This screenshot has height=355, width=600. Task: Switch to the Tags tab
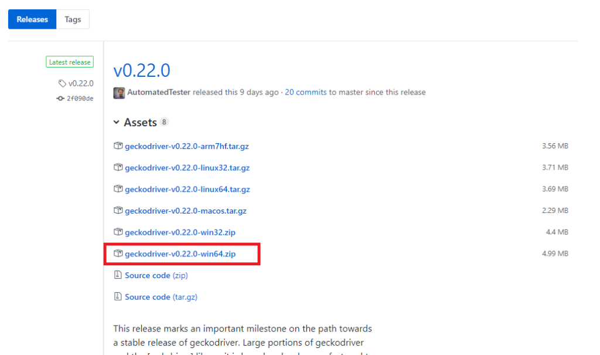tap(73, 19)
